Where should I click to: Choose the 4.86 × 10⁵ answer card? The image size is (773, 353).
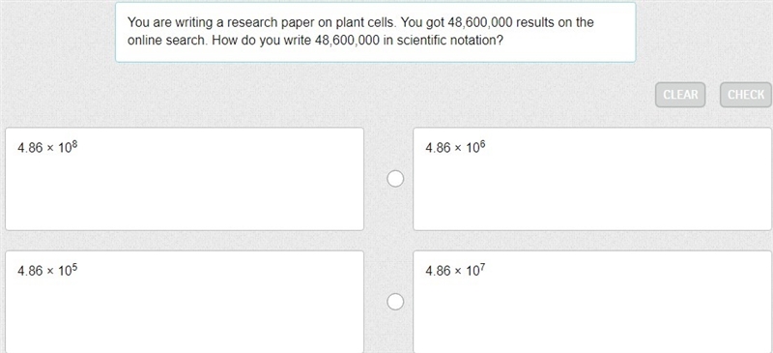(185, 302)
